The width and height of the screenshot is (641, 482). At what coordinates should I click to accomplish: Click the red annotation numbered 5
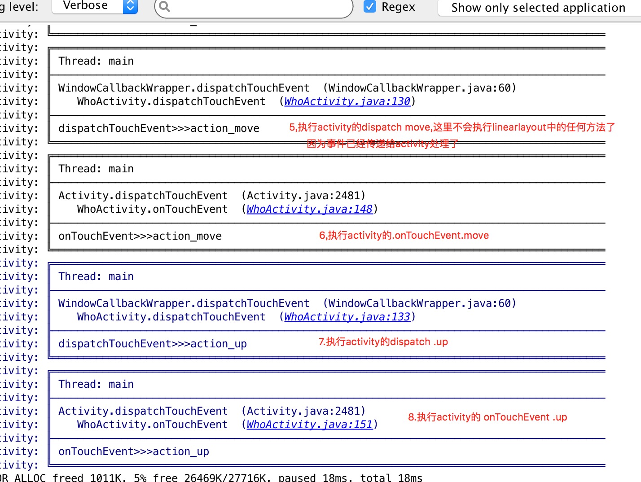click(x=452, y=127)
